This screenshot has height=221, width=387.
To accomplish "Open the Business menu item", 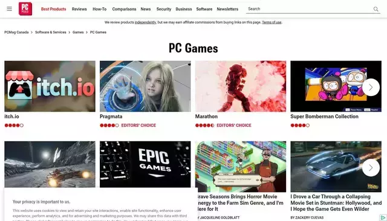I will click(184, 9).
